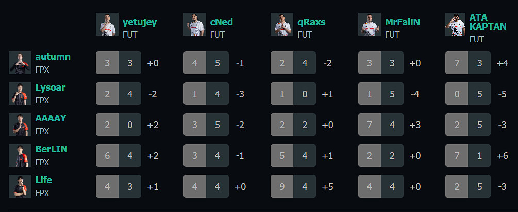Click autumn's player avatar photo
Viewport: 518px width, 212px height.
coord(20,63)
